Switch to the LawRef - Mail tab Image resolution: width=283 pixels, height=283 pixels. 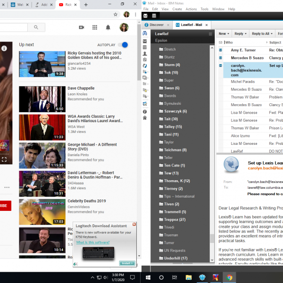[x=191, y=25]
